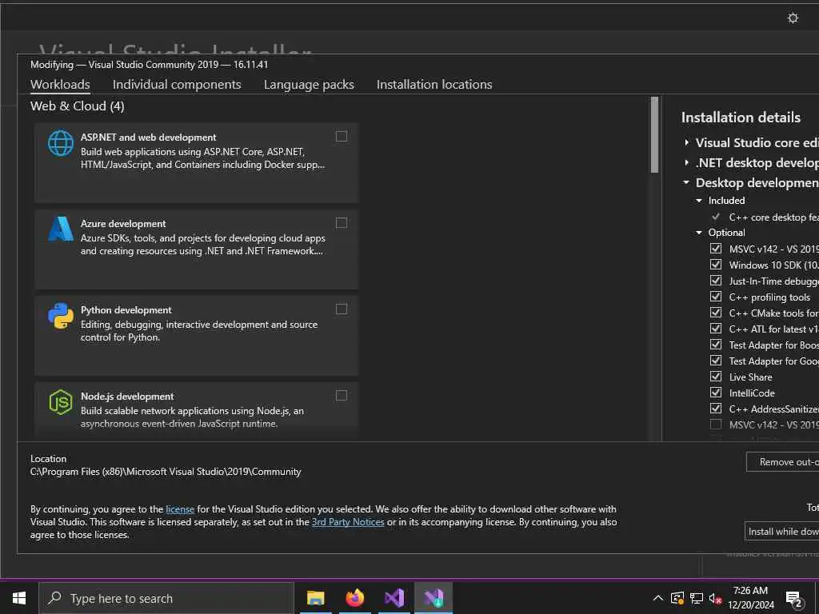
Task: Switch to Individual components tab
Action: click(177, 85)
